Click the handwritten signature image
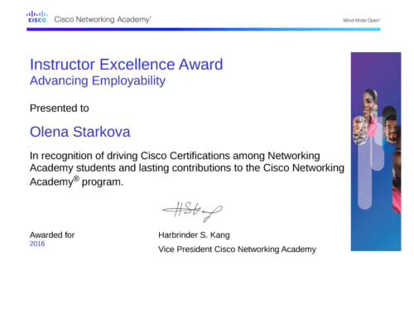 (x=192, y=211)
